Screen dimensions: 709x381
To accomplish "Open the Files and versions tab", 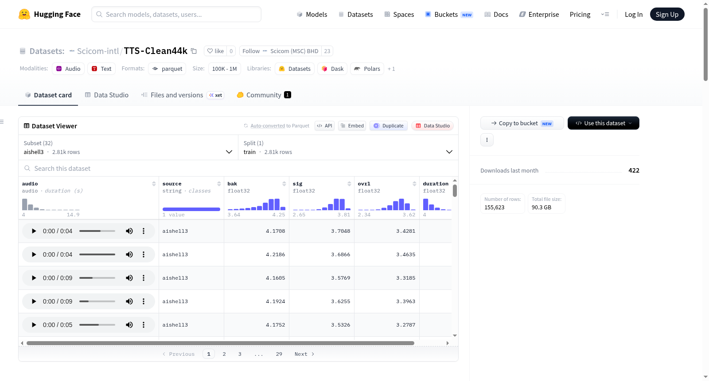I will pos(183,95).
